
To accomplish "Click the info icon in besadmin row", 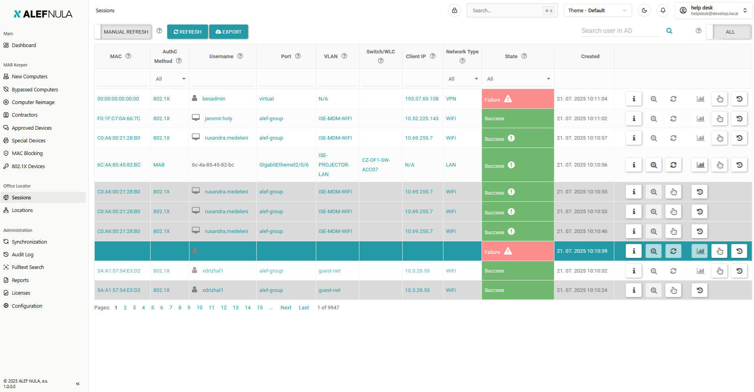I will (634, 99).
